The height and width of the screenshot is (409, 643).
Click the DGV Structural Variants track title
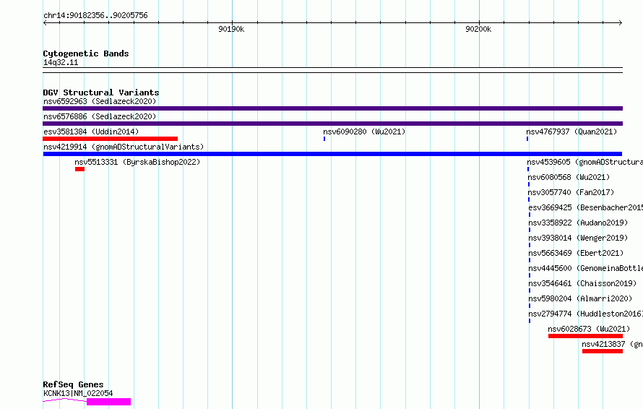click(101, 92)
